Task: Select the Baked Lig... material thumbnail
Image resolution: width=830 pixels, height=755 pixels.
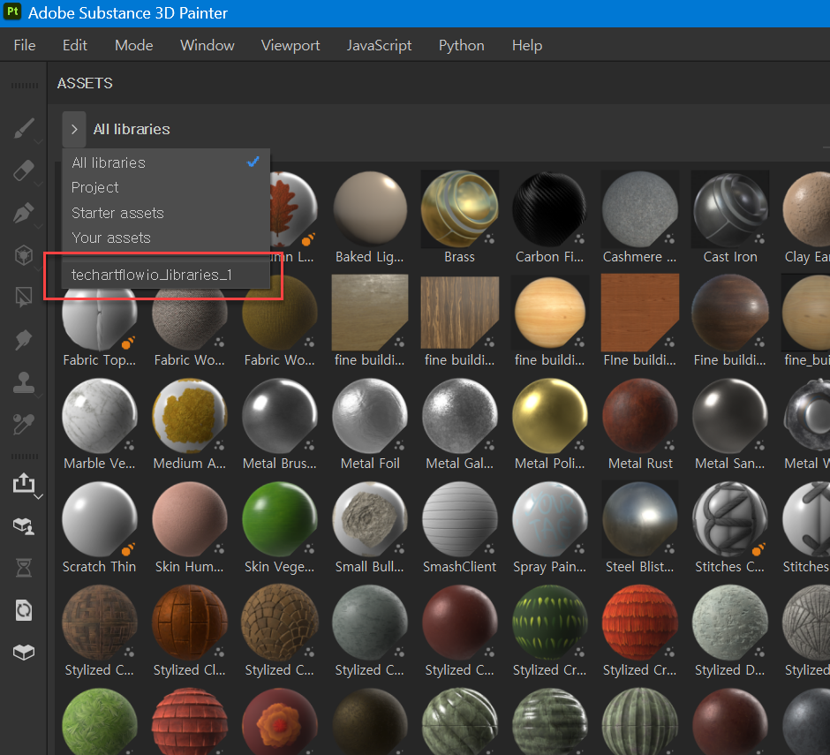Action: point(369,209)
